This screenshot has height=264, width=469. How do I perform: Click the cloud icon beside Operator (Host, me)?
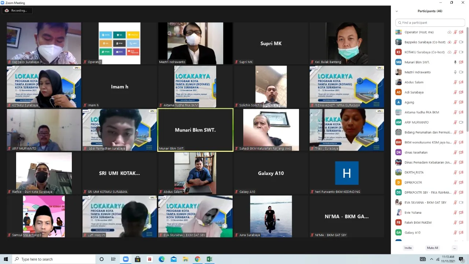tap(449, 32)
